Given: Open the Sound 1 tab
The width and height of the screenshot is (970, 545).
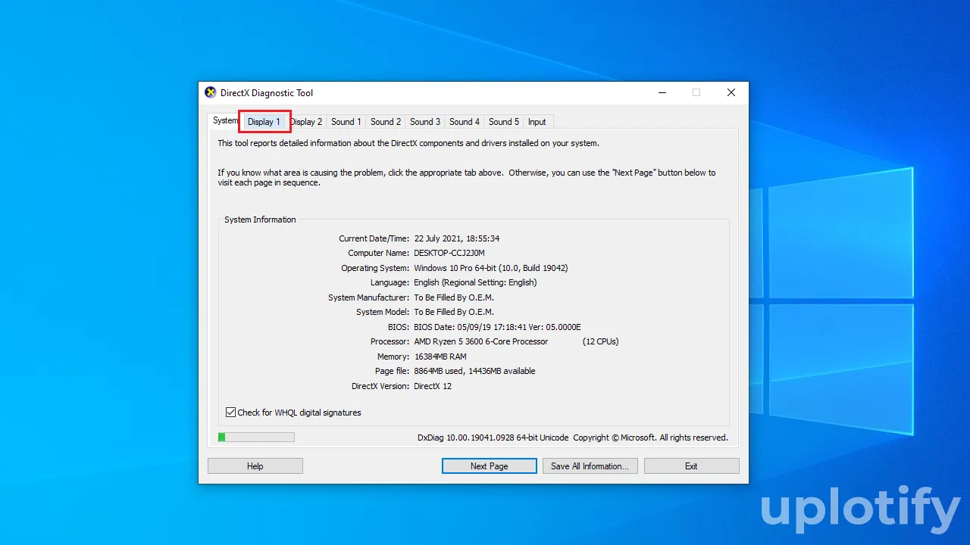Looking at the screenshot, I should click(346, 122).
